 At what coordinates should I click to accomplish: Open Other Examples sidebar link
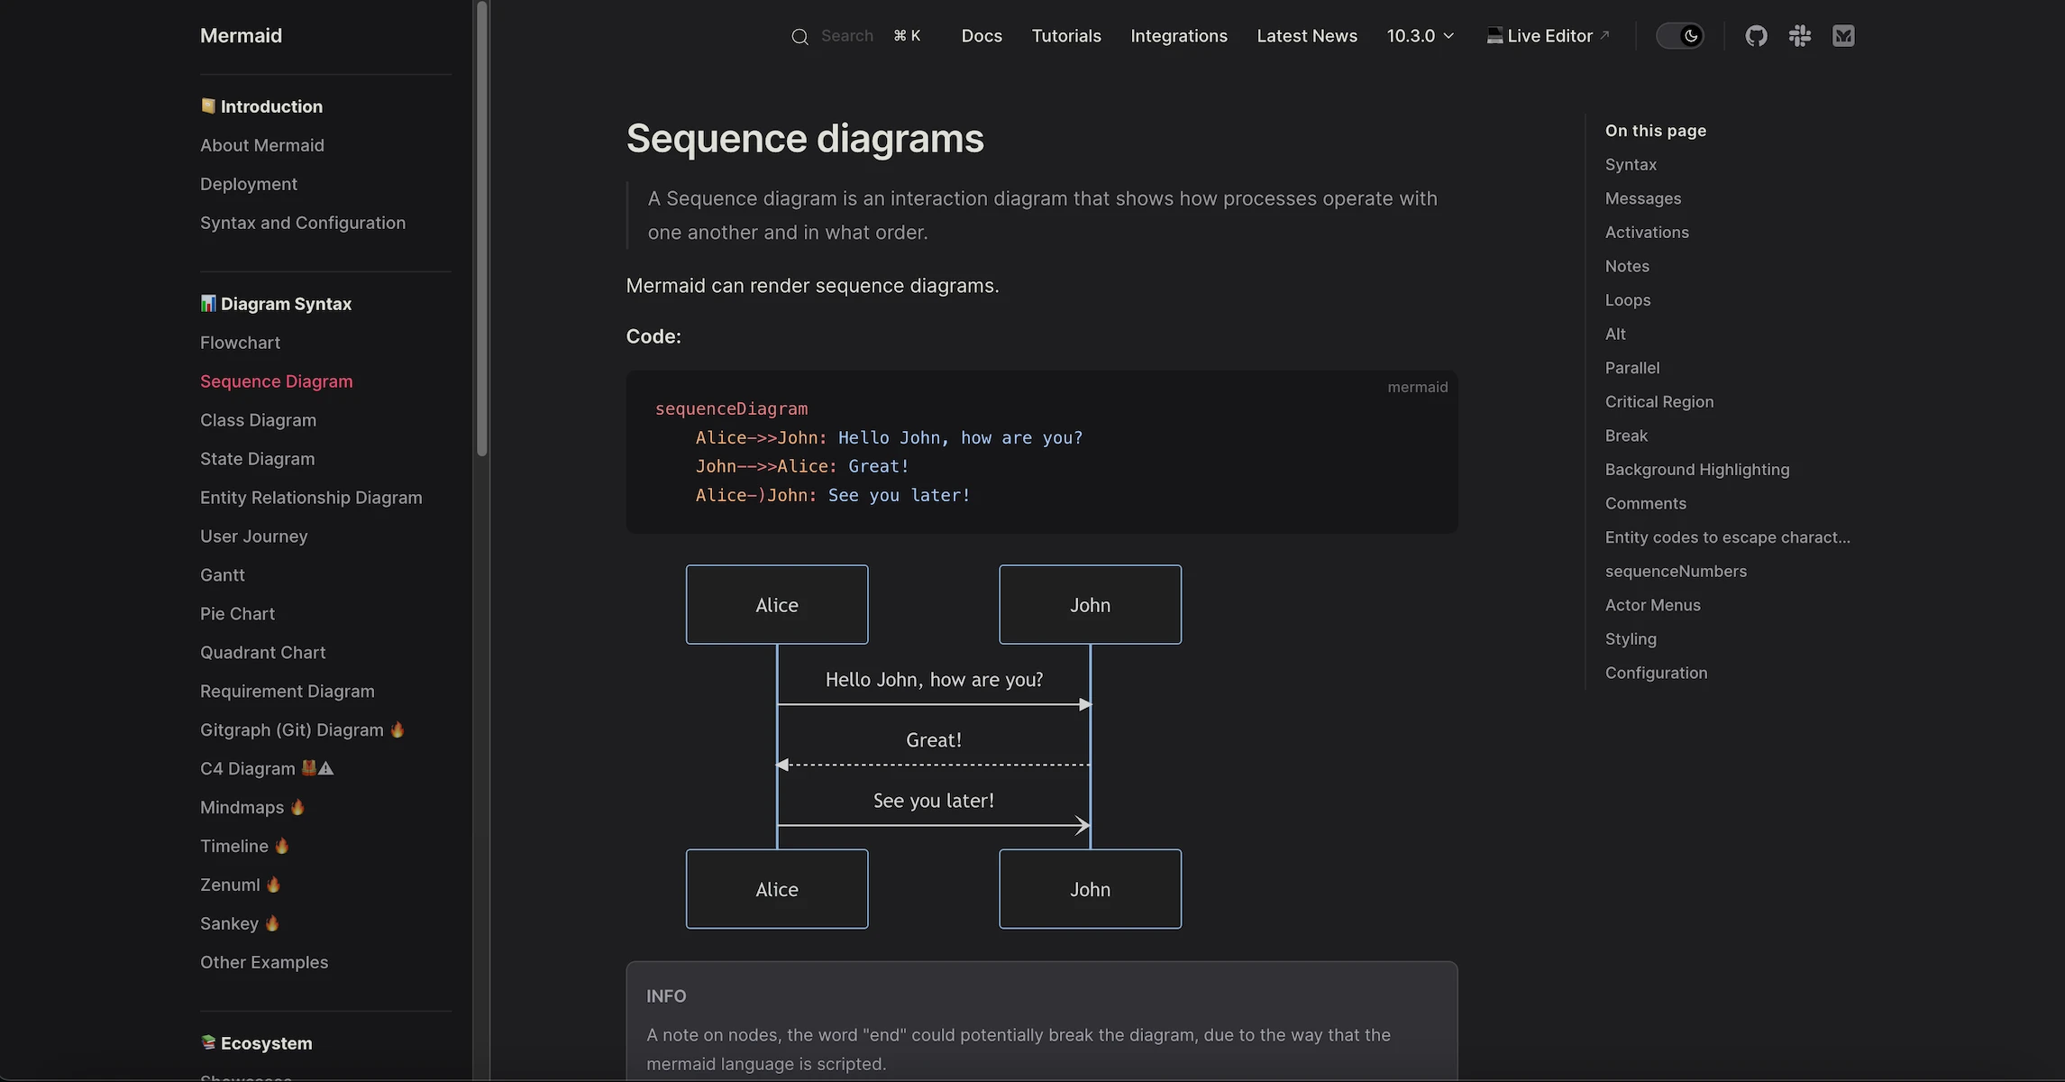(264, 963)
